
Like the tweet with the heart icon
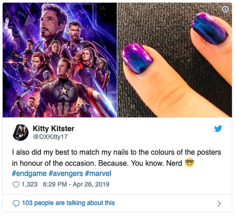point(16,184)
